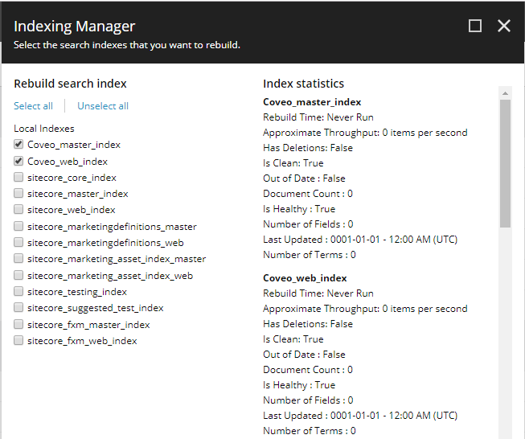Screen dimensions: 525x439
Task: Check the sitecore_fxm_master_index checkbox
Action: pos(18,324)
